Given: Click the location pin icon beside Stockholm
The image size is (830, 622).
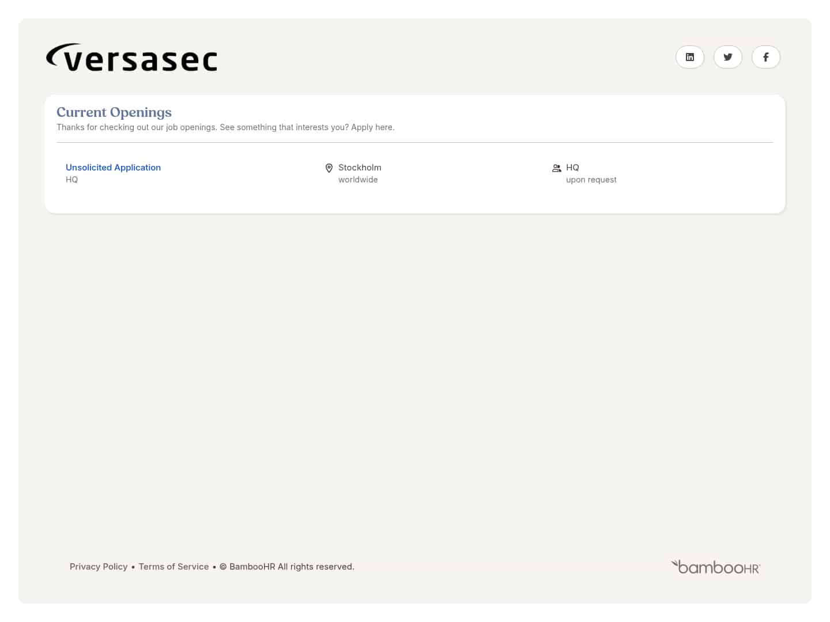Looking at the screenshot, I should [x=329, y=168].
